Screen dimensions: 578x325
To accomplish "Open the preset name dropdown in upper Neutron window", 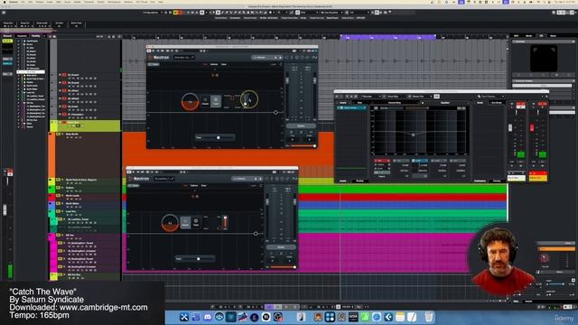I will (184, 58).
